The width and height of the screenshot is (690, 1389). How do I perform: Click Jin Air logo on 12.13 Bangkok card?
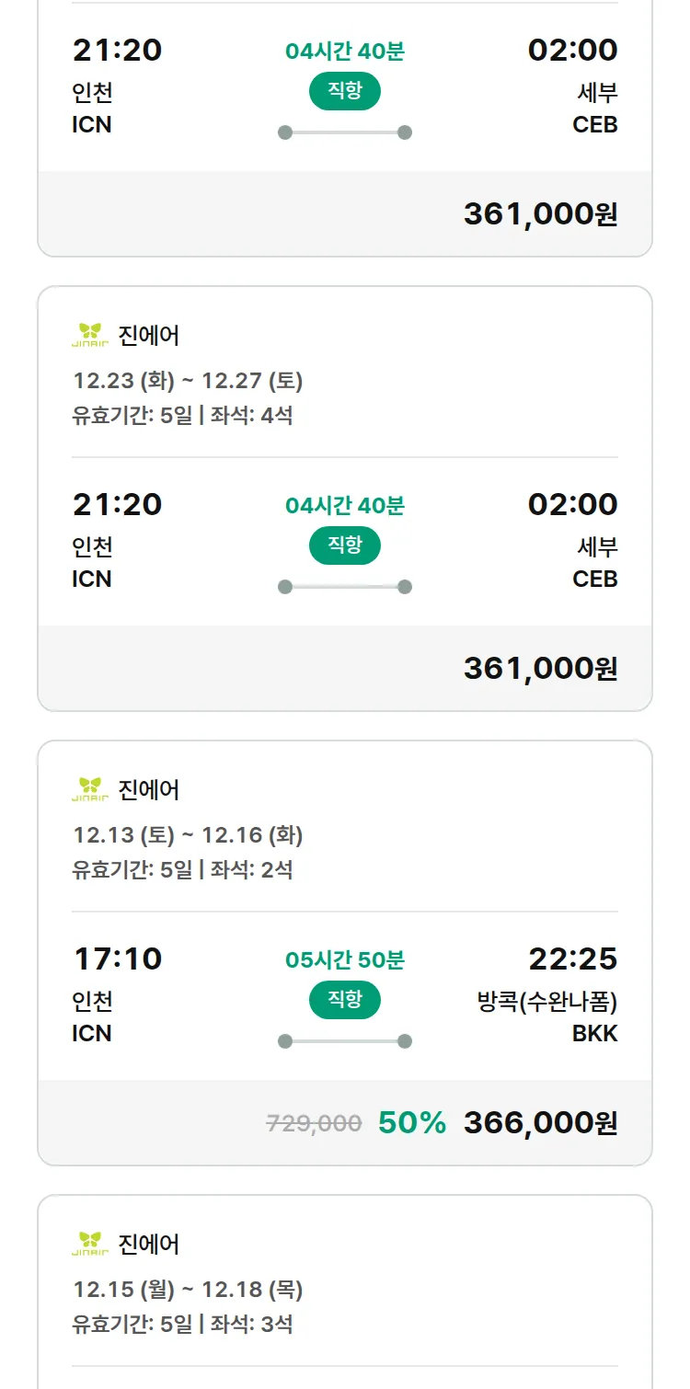(90, 789)
